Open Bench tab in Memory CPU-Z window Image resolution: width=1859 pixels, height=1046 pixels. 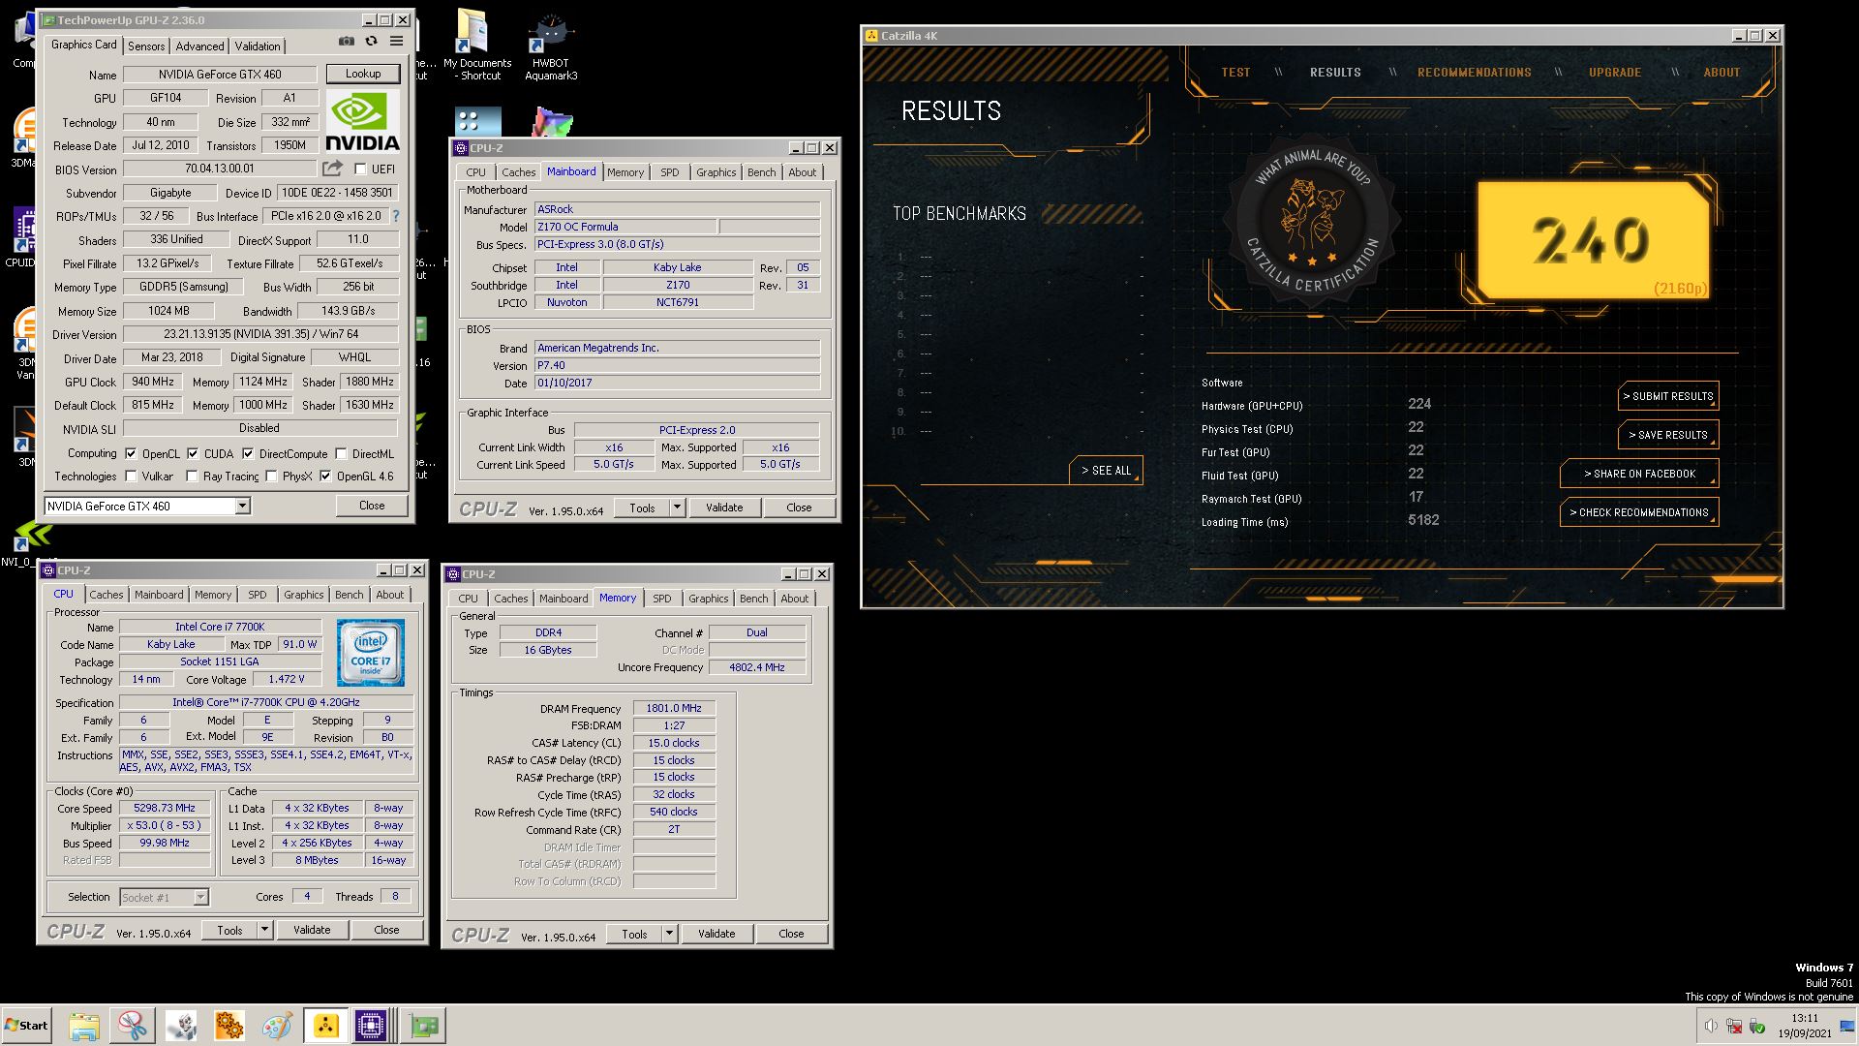754,599
